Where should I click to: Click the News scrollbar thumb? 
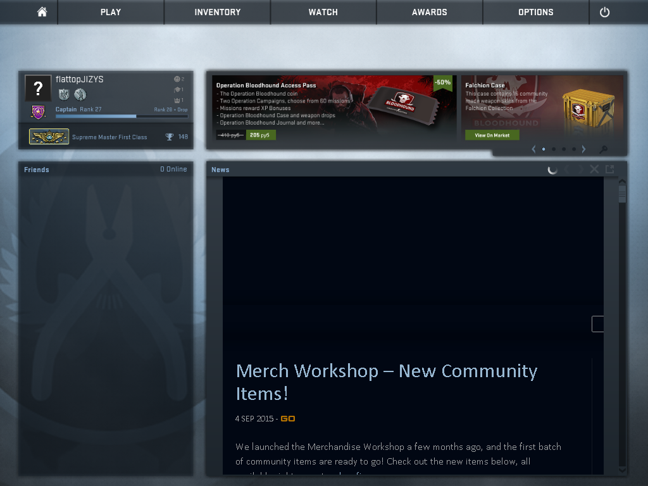pyautogui.click(x=622, y=194)
